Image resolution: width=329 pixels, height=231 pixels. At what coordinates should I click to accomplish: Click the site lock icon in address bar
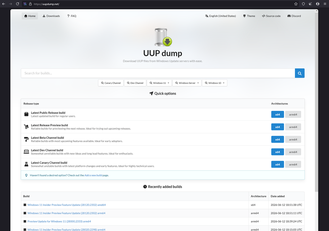pyautogui.click(x=30, y=4)
